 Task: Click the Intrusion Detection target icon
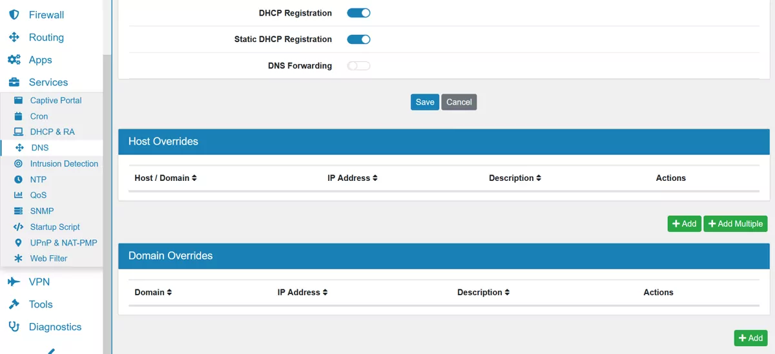click(x=18, y=164)
